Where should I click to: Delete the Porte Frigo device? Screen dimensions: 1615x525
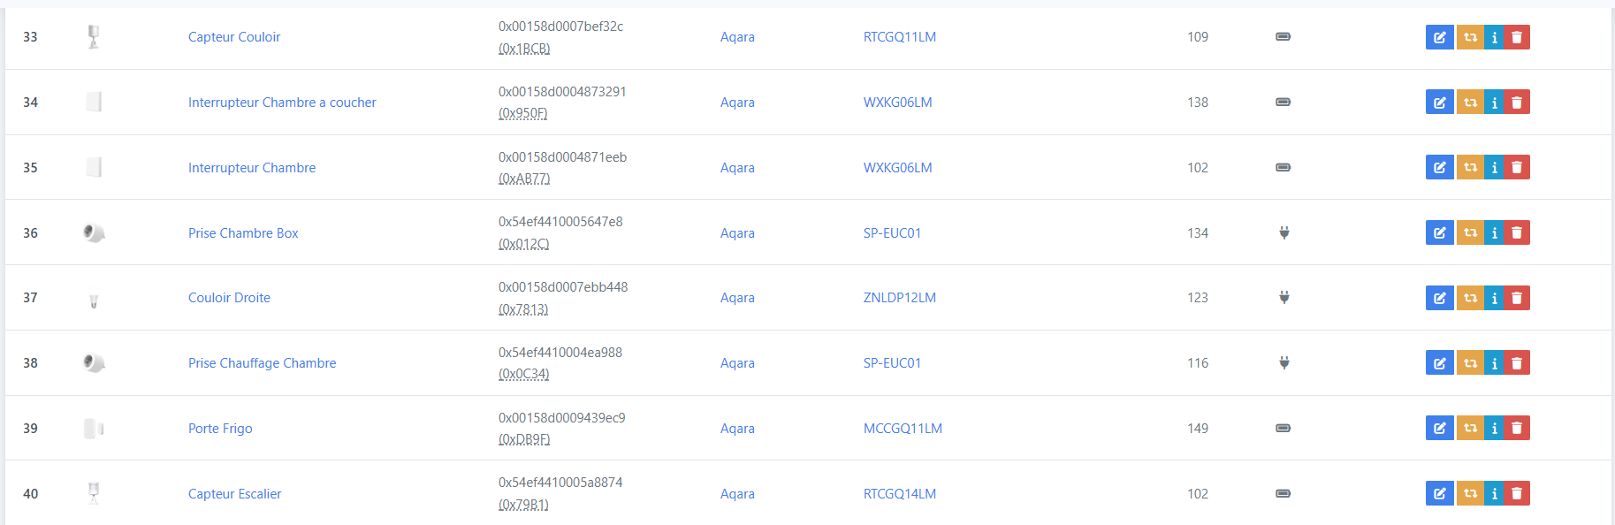(x=1517, y=429)
